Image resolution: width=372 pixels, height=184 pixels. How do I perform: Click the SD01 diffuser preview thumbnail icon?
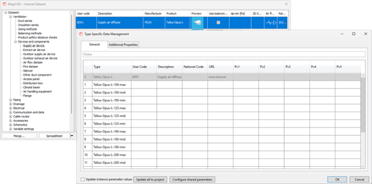point(197,23)
